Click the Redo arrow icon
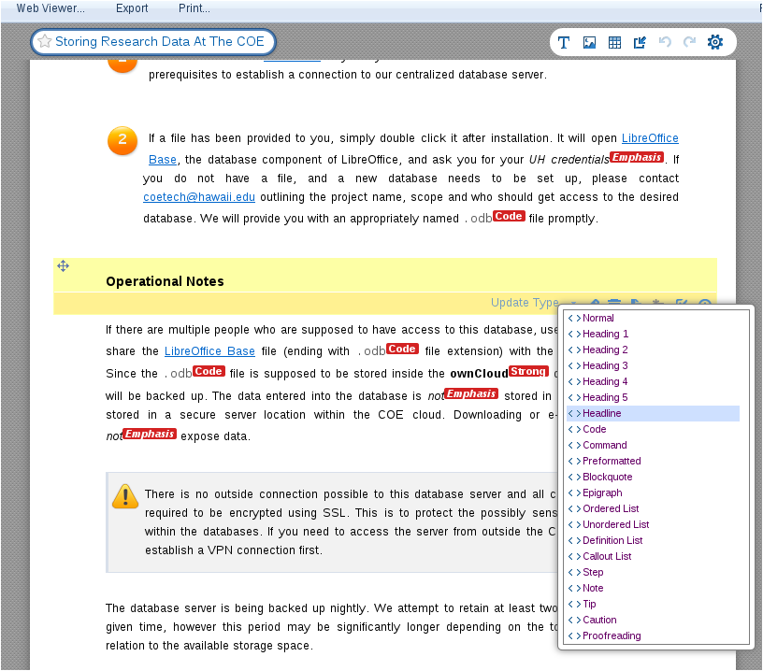 [689, 42]
